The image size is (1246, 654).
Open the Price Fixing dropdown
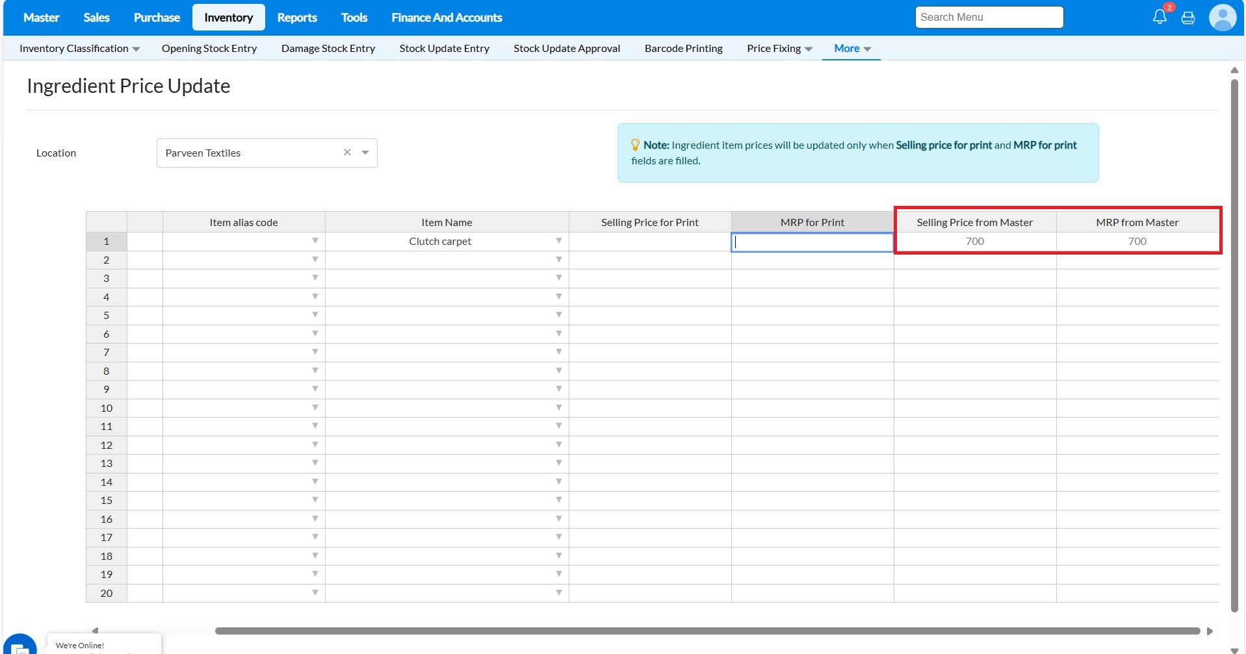click(x=779, y=49)
